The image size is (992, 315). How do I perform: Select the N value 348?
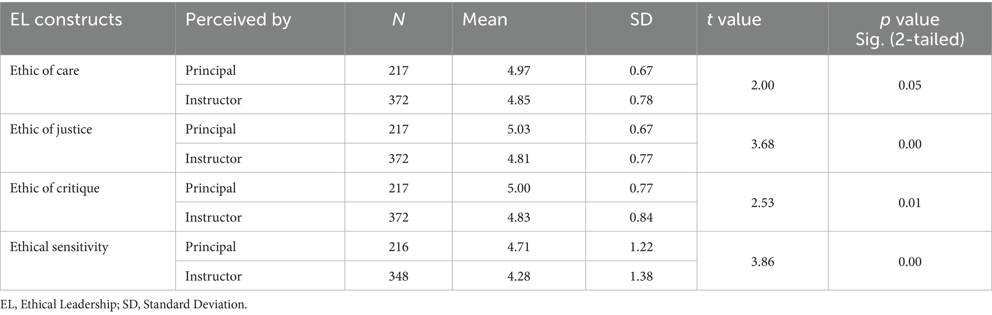tap(398, 276)
